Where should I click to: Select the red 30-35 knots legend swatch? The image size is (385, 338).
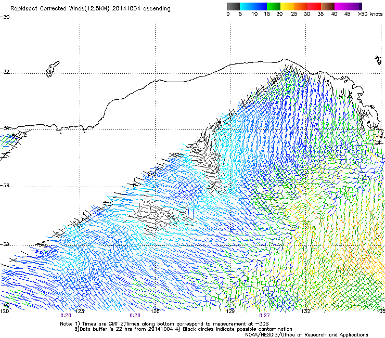[x=314, y=6]
